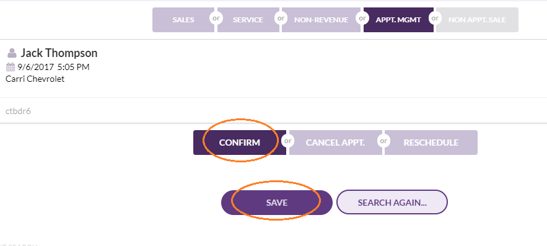Pick the RESCHEDULE option

431,143
